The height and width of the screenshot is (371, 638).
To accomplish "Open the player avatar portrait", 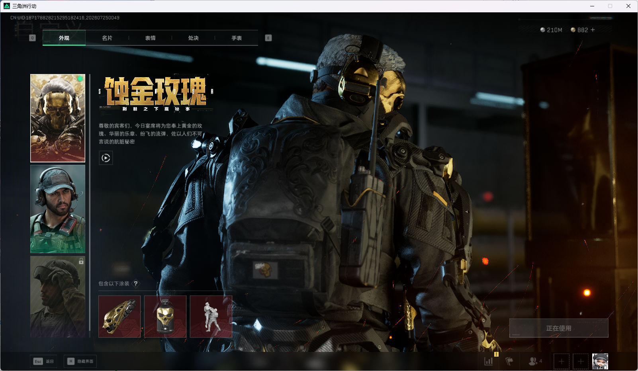I will coord(600,361).
